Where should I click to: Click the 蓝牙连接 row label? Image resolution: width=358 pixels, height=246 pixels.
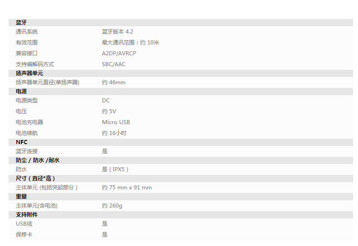coord(27,151)
